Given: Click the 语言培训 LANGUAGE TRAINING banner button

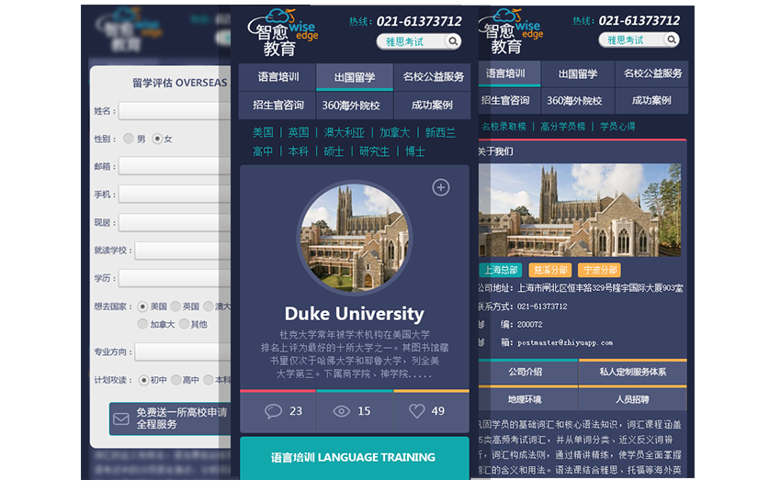Looking at the screenshot, I should pos(354,457).
